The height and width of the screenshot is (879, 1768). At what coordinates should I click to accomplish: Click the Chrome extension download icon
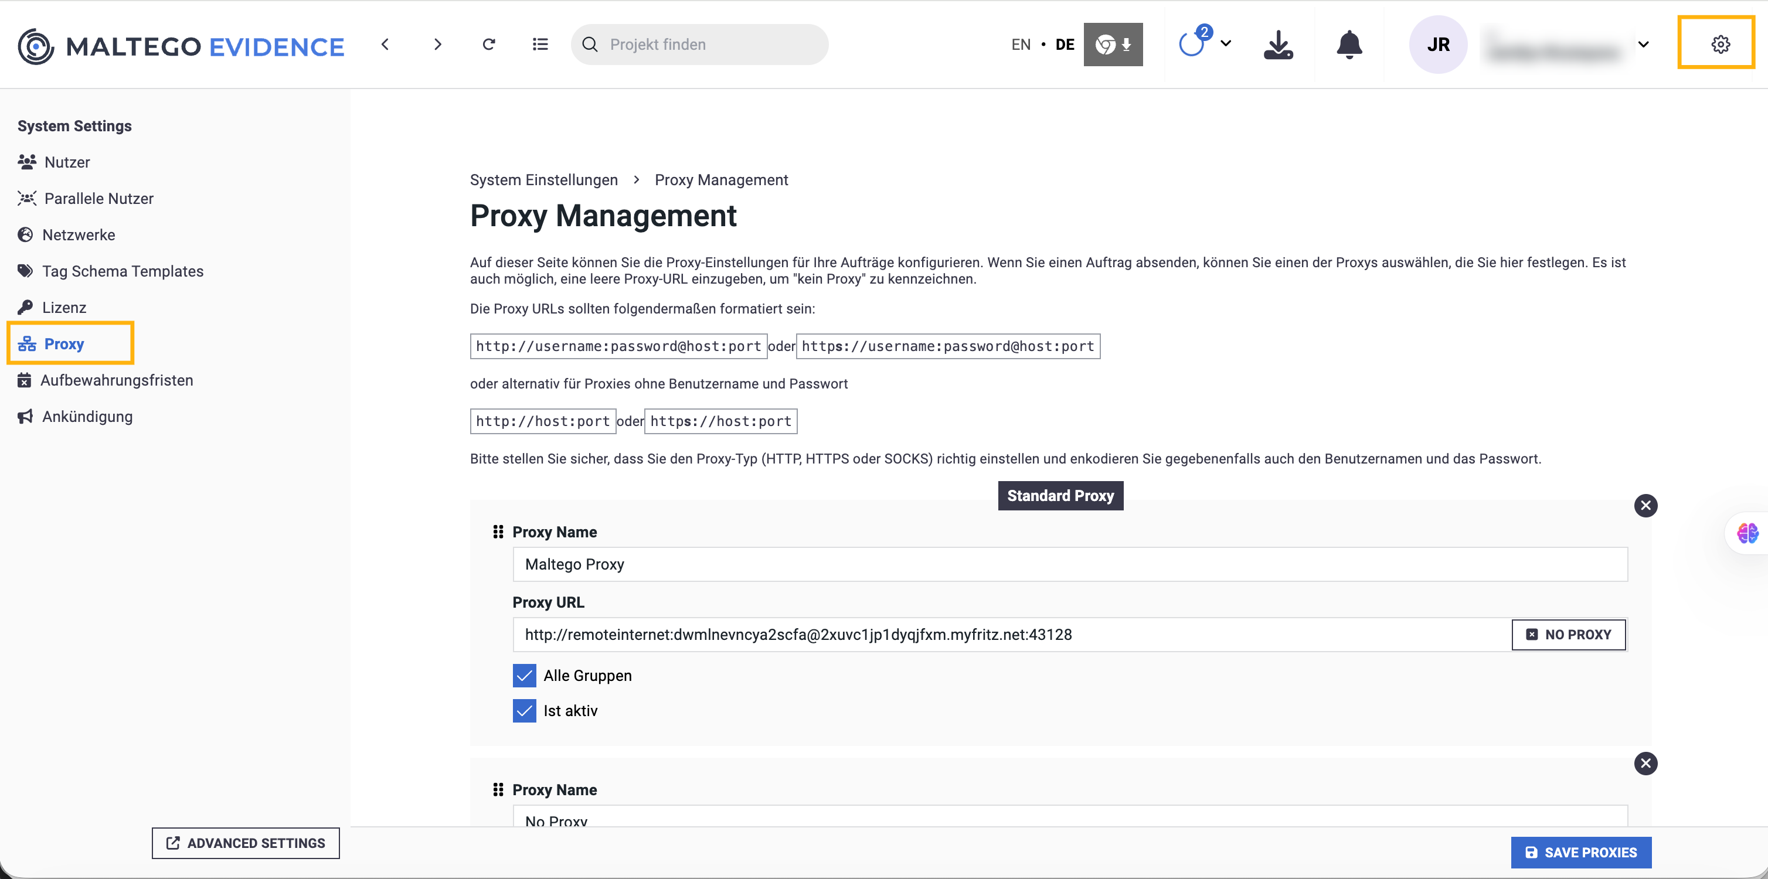pos(1113,45)
